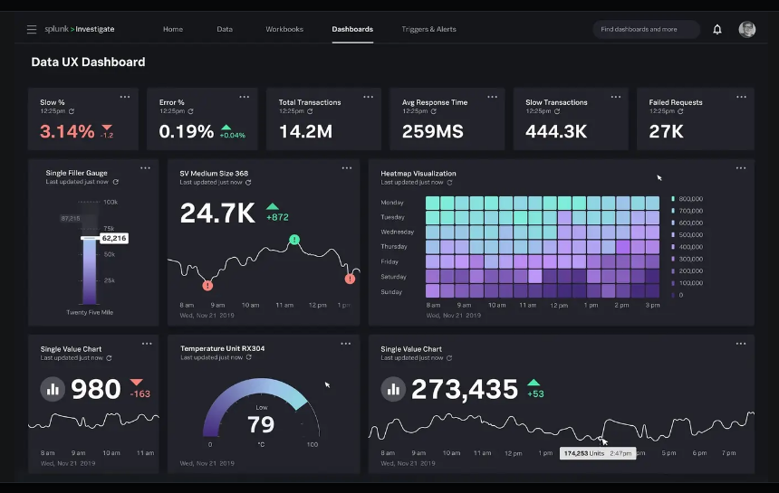The height and width of the screenshot is (493, 779).
Task: Select the 0 heatmap legend swatch
Action: [673, 295]
